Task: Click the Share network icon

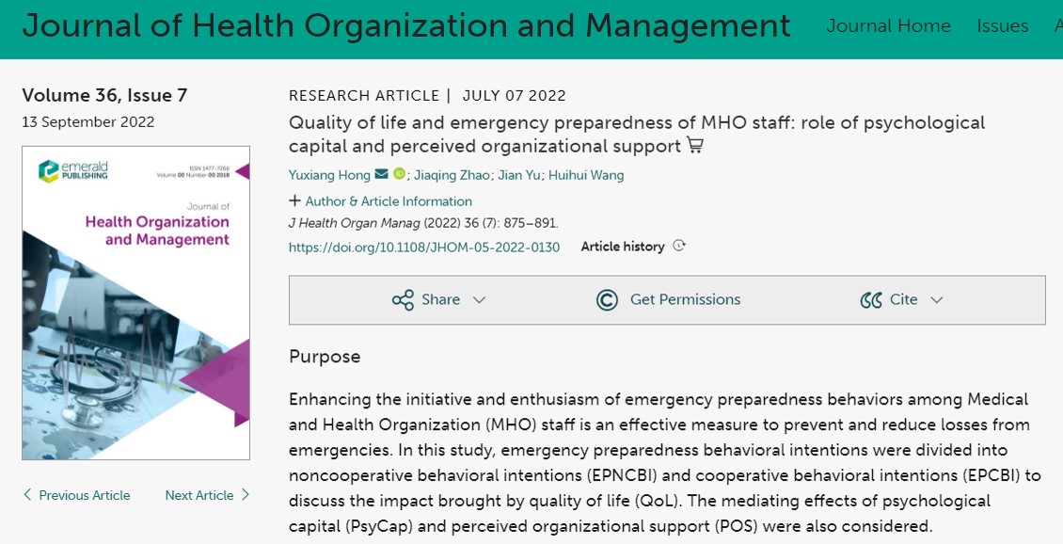Action: 403,300
